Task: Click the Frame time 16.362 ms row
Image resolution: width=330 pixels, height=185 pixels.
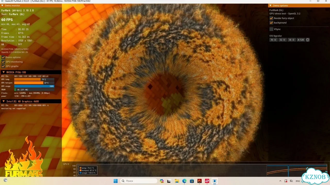Action: (x=15, y=37)
